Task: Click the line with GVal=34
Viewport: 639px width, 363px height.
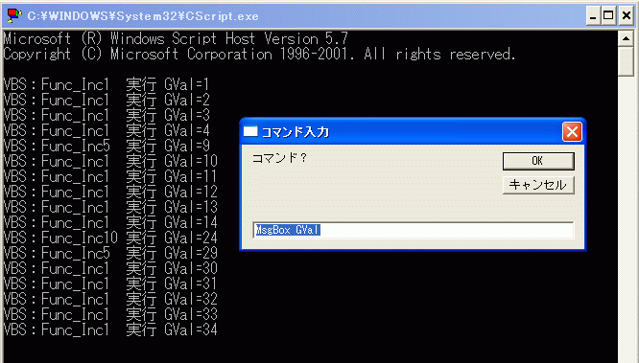Action: pyautogui.click(x=110, y=330)
